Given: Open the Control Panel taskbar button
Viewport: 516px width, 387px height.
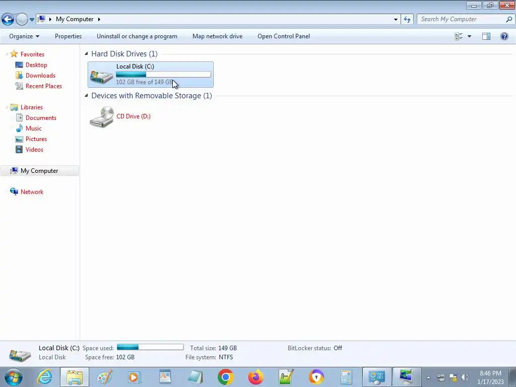Looking at the screenshot, I should click(377, 377).
